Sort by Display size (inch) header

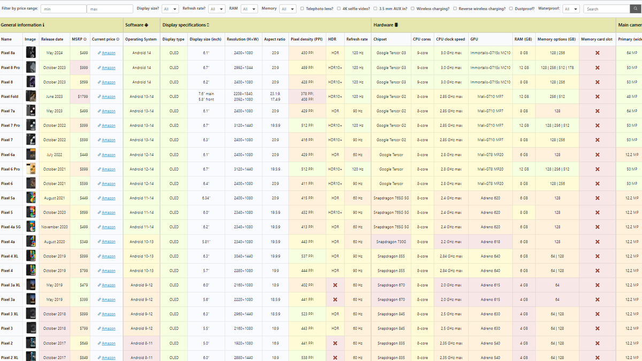205,39
